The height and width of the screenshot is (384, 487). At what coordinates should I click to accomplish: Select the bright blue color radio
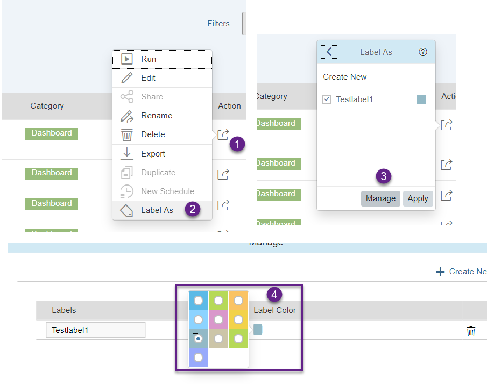[x=198, y=301]
